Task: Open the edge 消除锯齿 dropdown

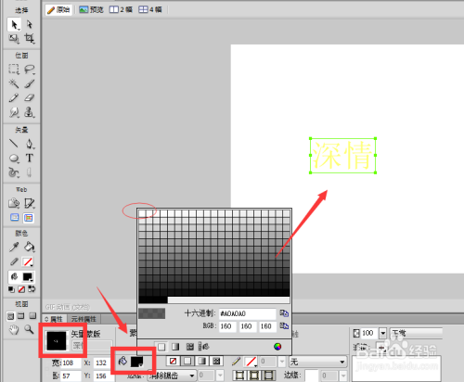Action: (x=173, y=376)
